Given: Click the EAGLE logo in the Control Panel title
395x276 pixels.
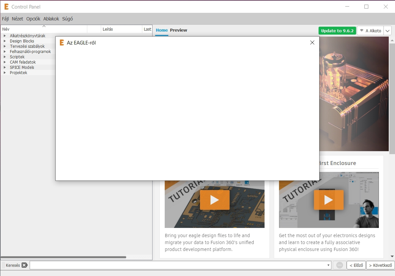Looking at the screenshot, I should [x=7, y=7].
